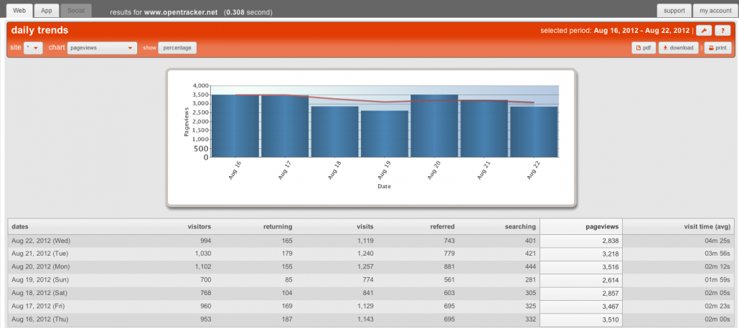Image resolution: width=739 pixels, height=328 pixels.
Task: Click the selected period date range text
Action: (641, 31)
